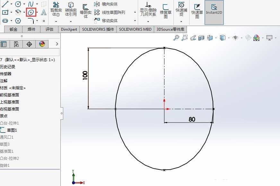Select the Offset Entities (等距实体) tool
This screenshot has width=280, height=186.
point(84,11)
